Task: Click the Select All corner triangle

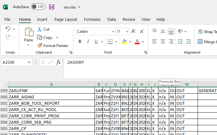Action: click(5, 84)
